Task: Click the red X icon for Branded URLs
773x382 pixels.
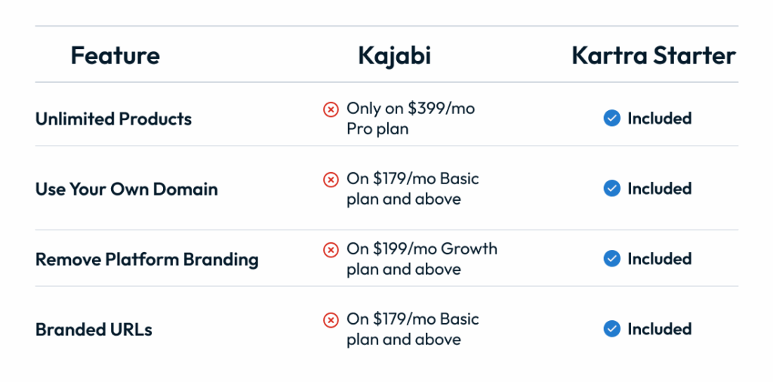Action: [331, 320]
